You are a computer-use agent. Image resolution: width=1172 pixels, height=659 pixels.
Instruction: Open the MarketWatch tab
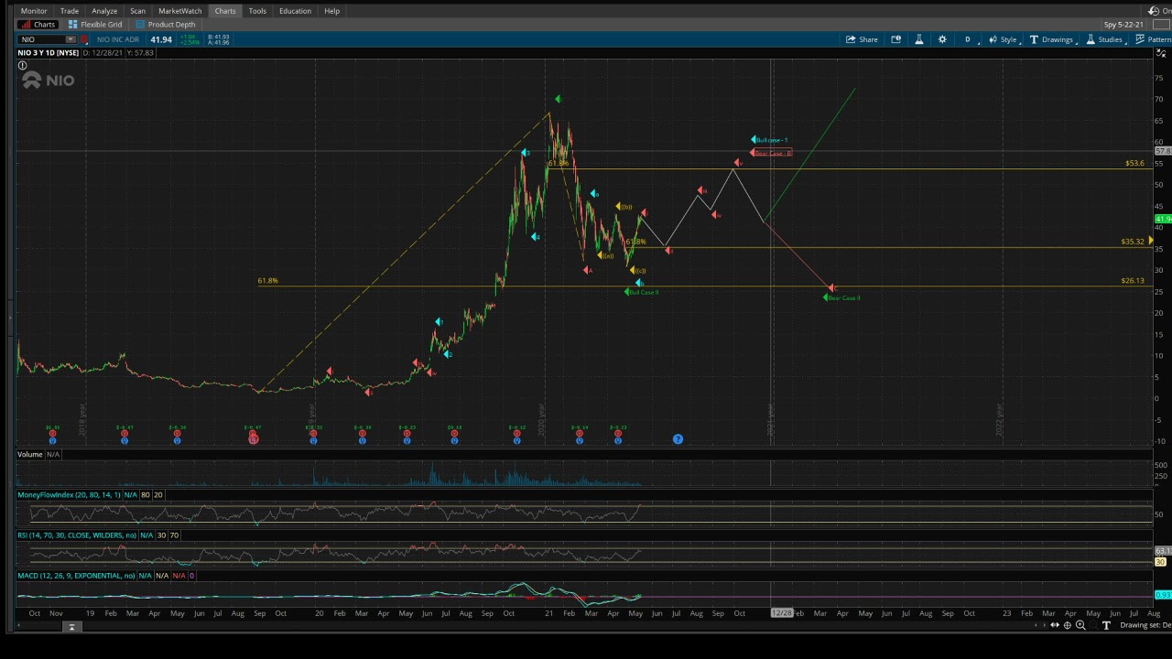click(179, 11)
